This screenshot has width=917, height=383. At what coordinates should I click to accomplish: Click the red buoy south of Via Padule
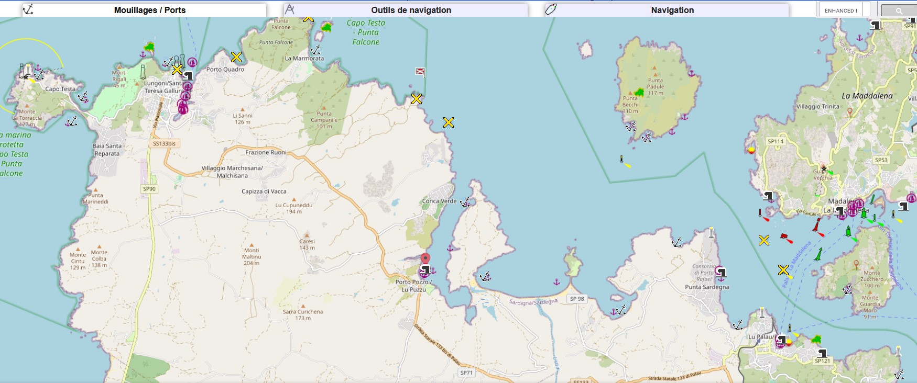(817, 226)
